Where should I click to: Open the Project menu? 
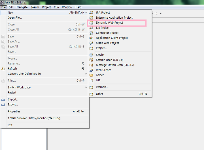[46, 7]
